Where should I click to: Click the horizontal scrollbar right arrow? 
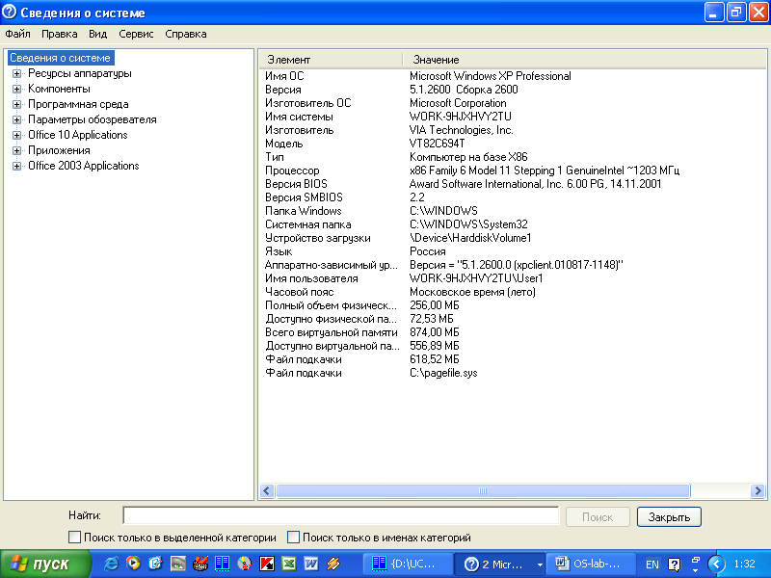click(x=758, y=490)
